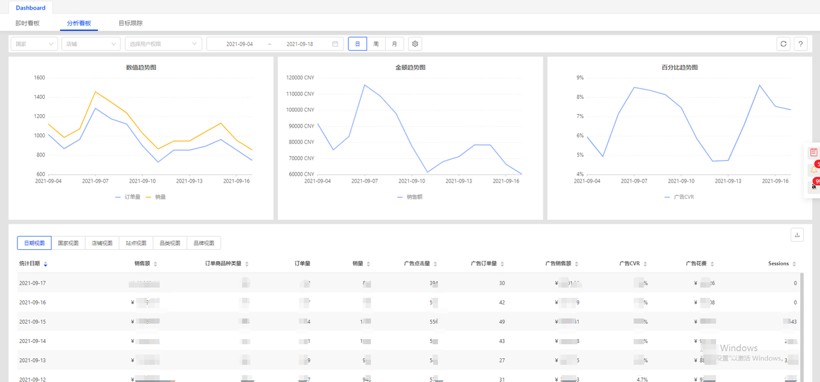Open the 选择用户权限 dropdown
Screen dimensions: 820x382
(x=163, y=44)
